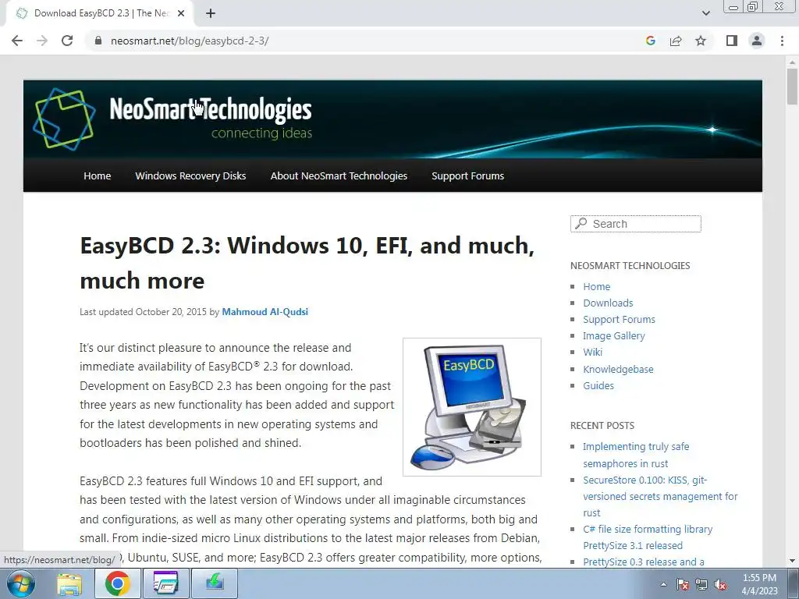Click the Windows Start button
799x599 pixels.
coord(20,583)
